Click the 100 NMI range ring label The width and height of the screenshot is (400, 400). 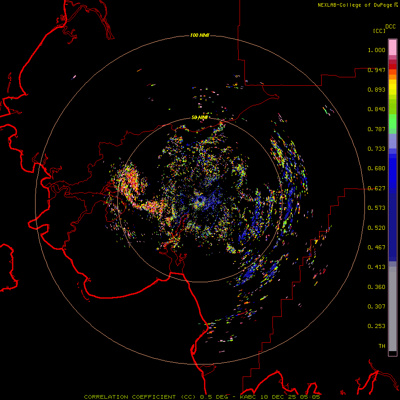coord(200,35)
